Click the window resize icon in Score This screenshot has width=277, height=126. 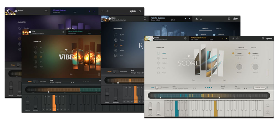(263, 38)
